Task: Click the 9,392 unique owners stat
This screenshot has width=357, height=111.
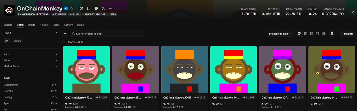Action: pos(333,11)
